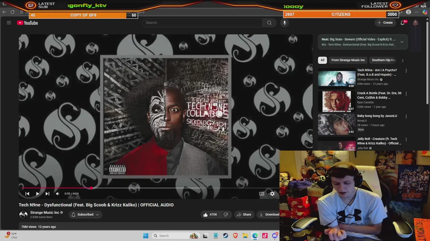The width and height of the screenshot is (430, 241).
Task: Go to YouTube home via logo
Action: coord(28,23)
